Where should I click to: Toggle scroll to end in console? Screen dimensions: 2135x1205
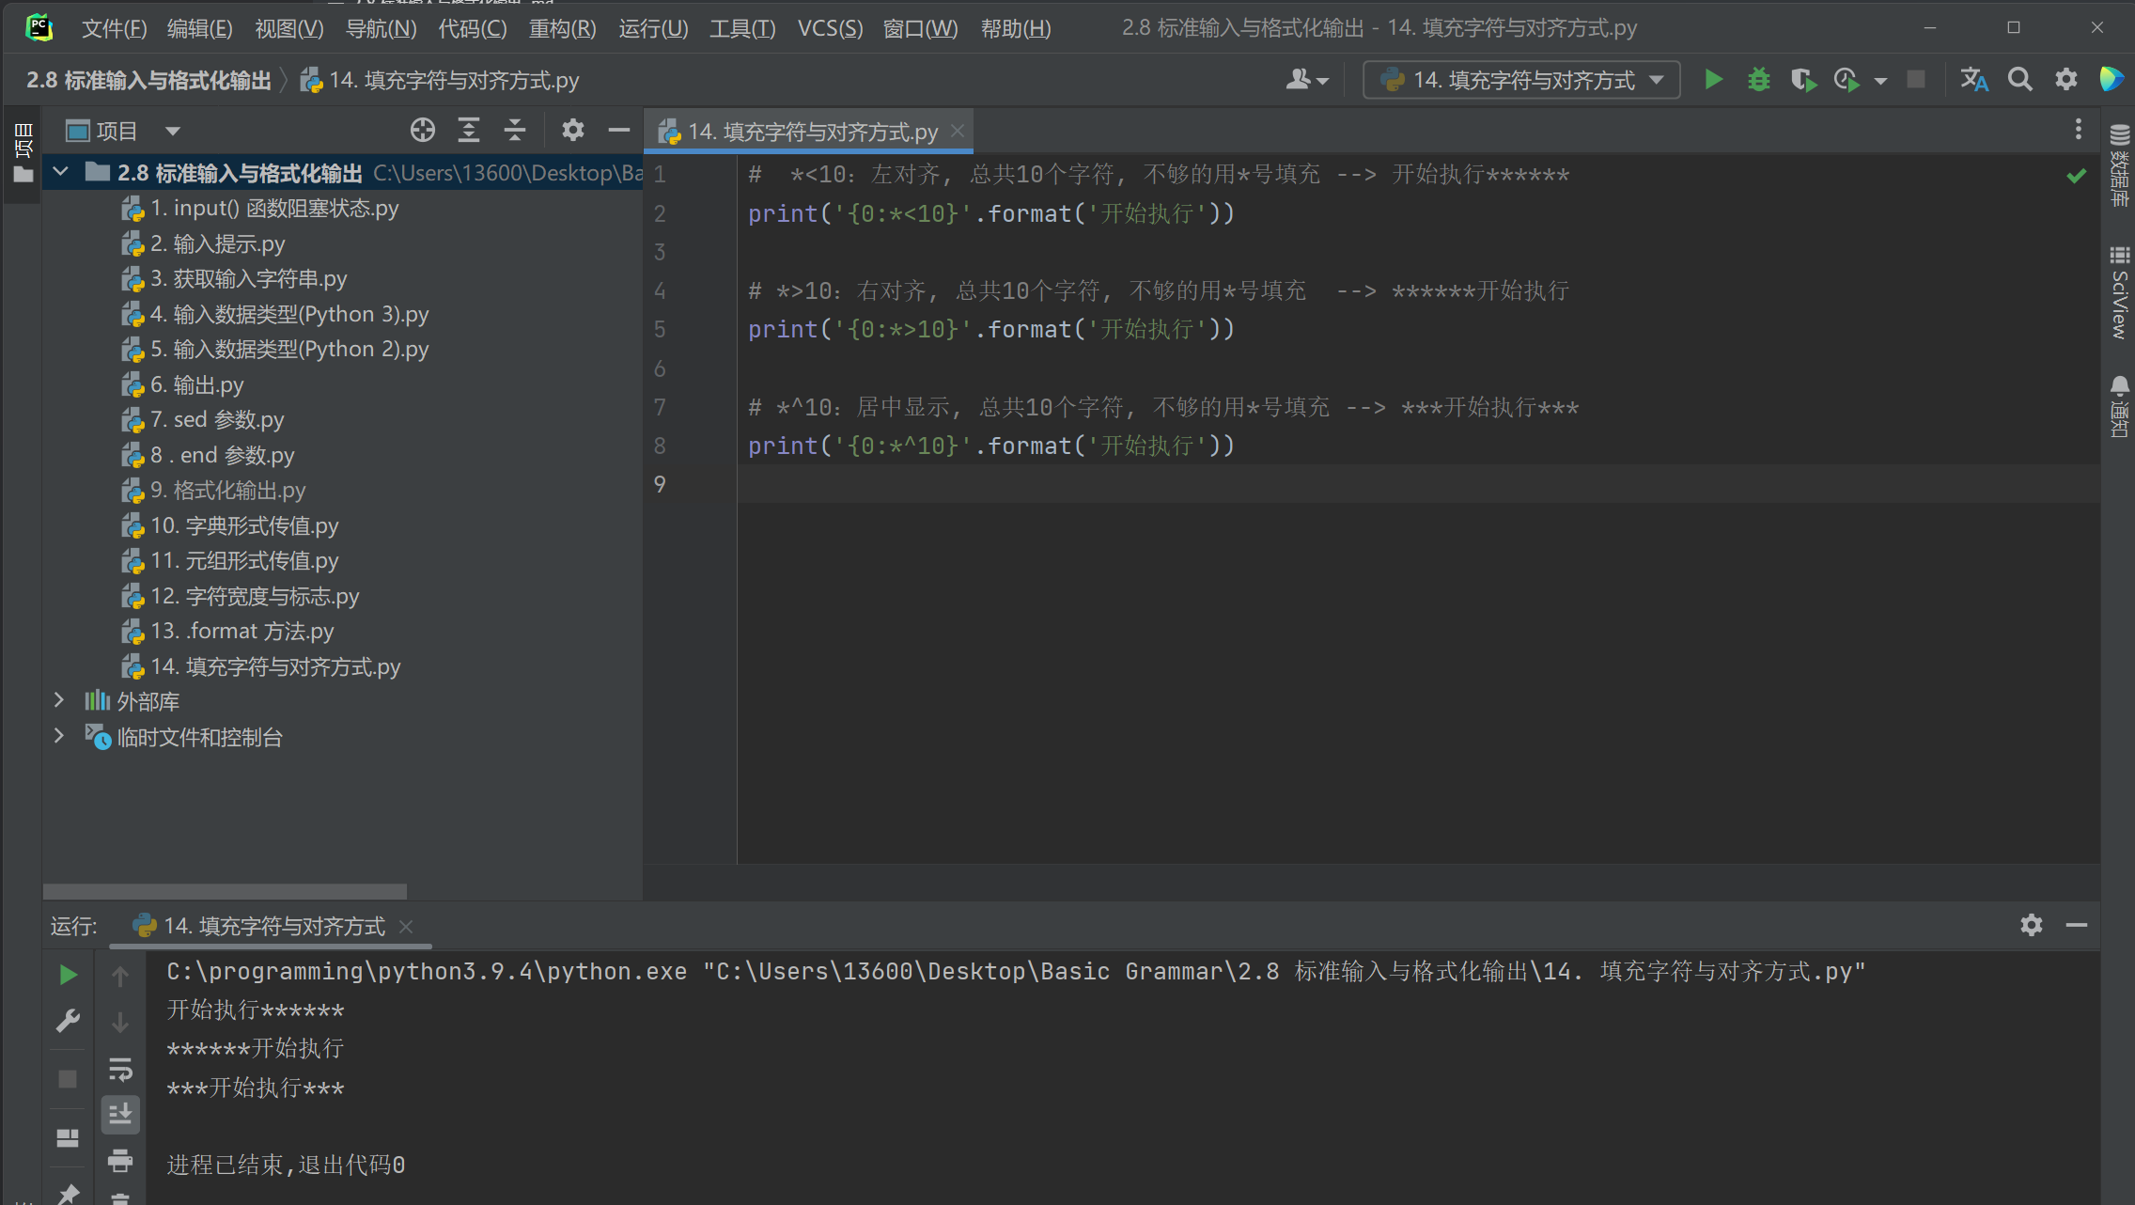(120, 1115)
